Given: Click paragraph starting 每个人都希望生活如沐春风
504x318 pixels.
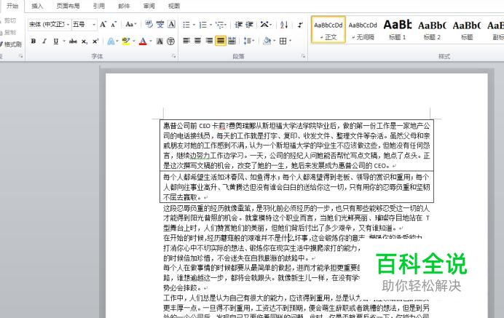Looking at the screenshot, I should coord(296,187).
